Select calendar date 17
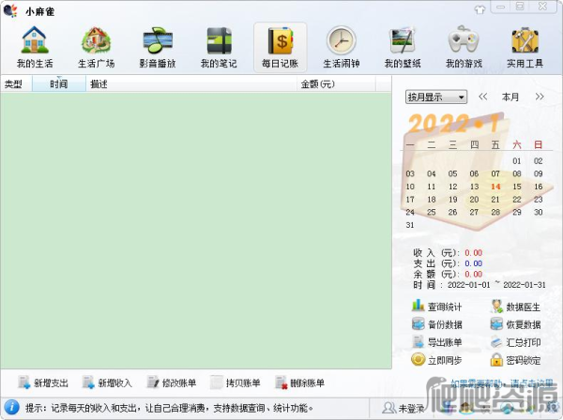Image resolution: width=563 pixels, height=420 pixels. (x=410, y=199)
